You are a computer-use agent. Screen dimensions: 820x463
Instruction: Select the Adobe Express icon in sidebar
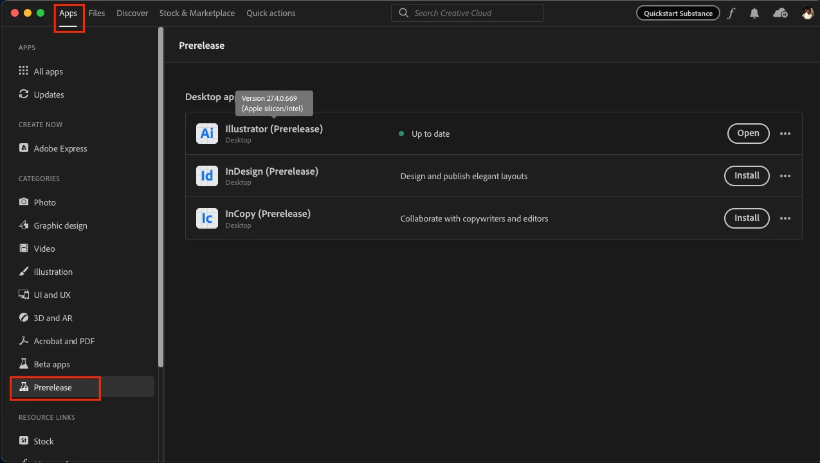tap(24, 148)
